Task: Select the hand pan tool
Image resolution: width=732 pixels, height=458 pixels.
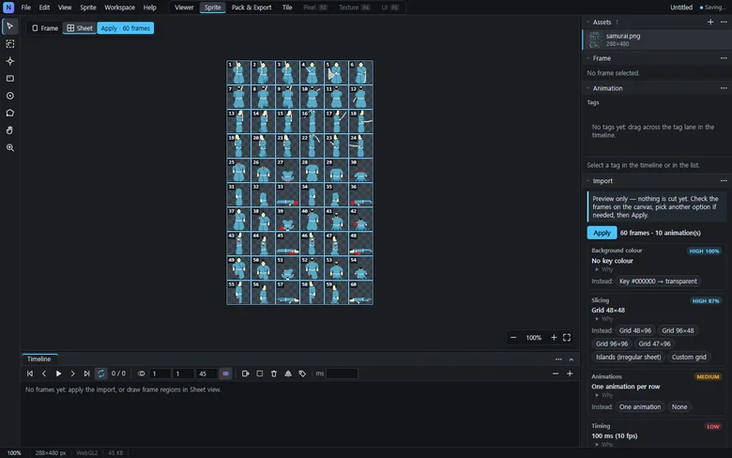Action: pos(9,130)
